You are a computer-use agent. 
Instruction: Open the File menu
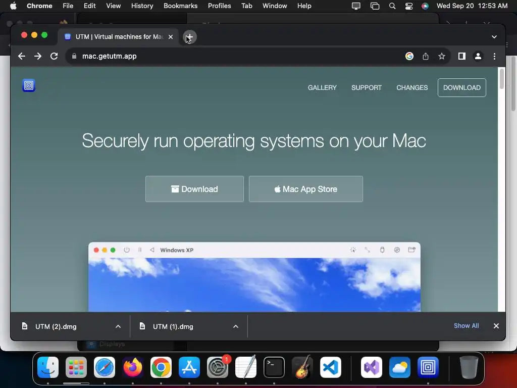68,6
